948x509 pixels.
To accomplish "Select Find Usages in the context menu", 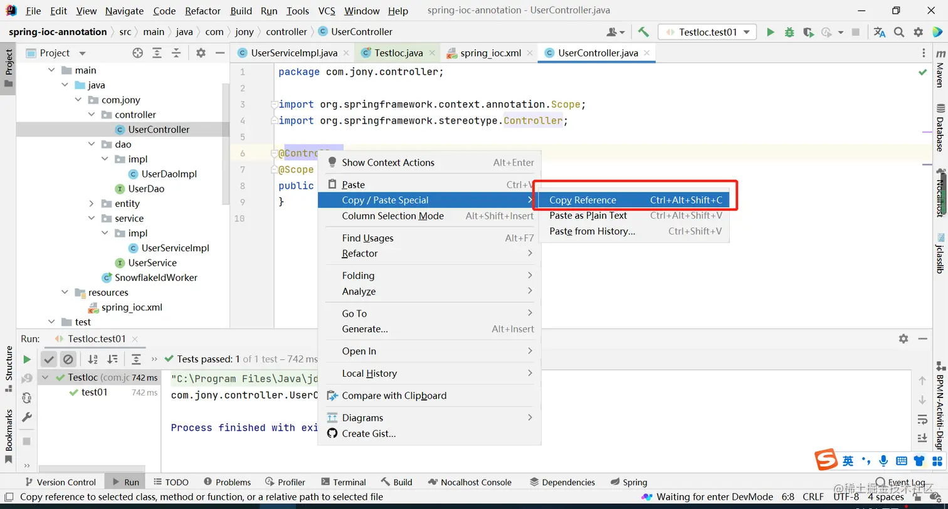I will click(429, 238).
